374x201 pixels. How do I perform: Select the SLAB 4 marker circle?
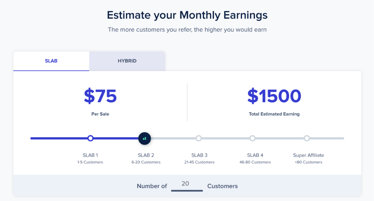pos(252,138)
